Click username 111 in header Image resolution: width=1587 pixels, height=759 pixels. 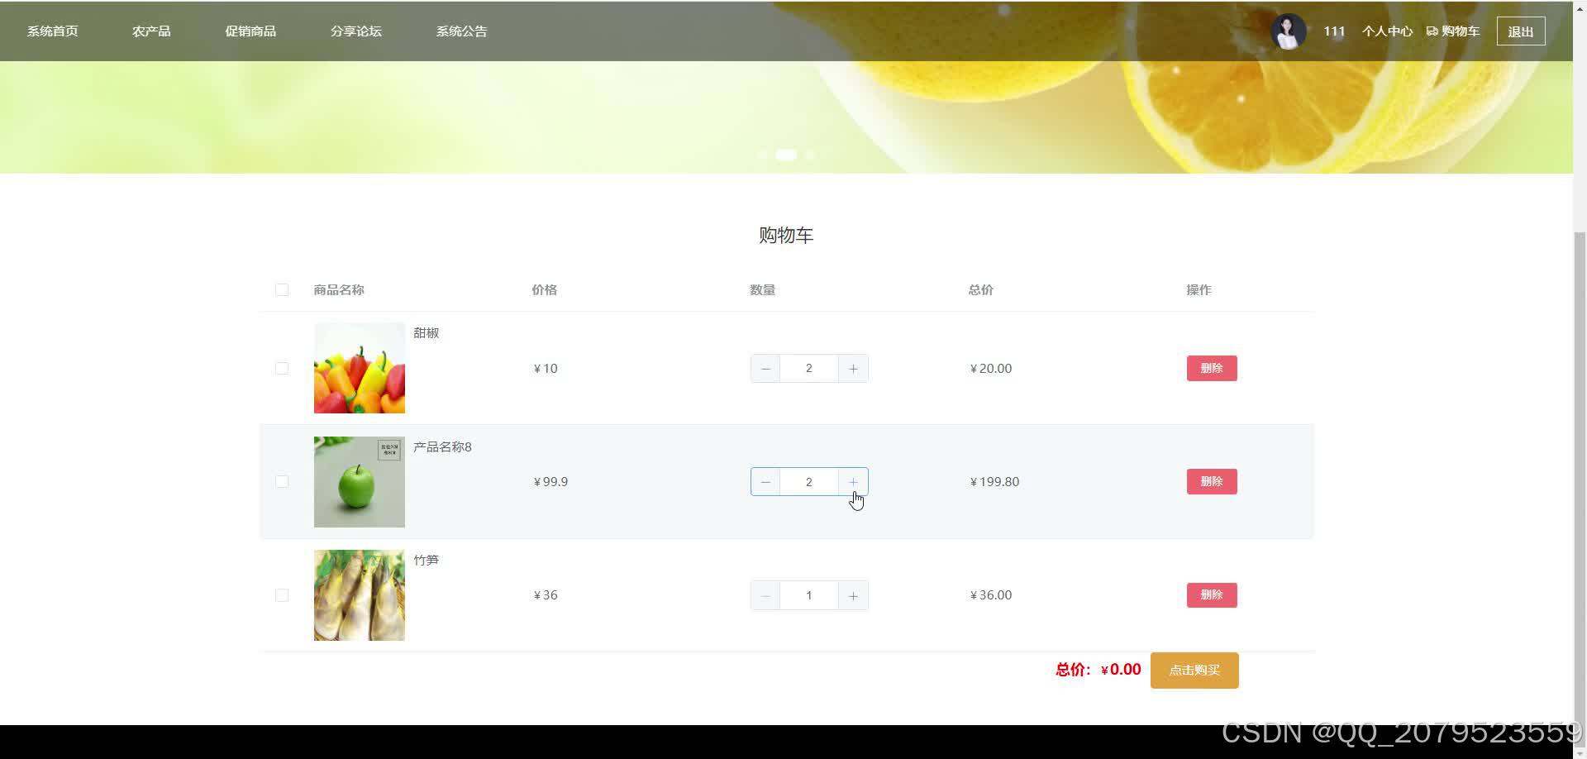point(1334,31)
